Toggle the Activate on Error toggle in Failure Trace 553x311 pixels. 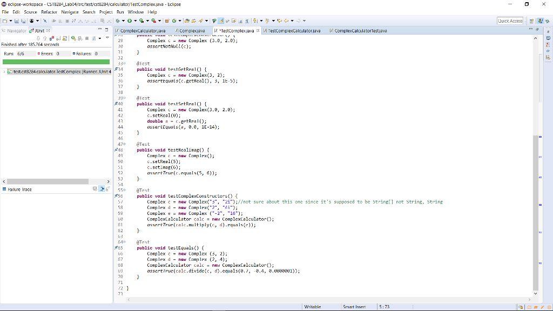[x=102, y=189]
